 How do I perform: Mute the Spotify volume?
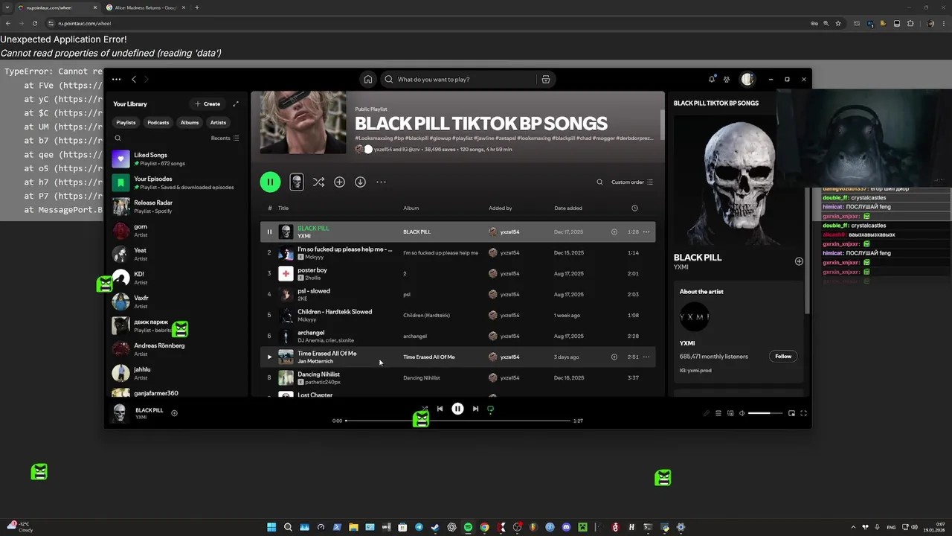click(x=742, y=413)
